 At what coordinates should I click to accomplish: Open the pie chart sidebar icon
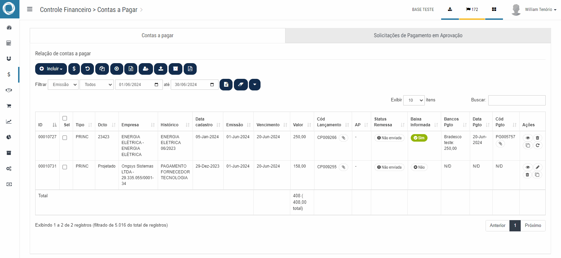(9, 137)
